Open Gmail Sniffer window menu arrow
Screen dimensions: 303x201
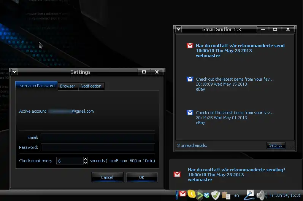click(x=178, y=29)
